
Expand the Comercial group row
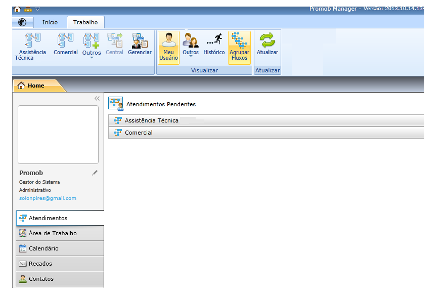tap(266, 133)
